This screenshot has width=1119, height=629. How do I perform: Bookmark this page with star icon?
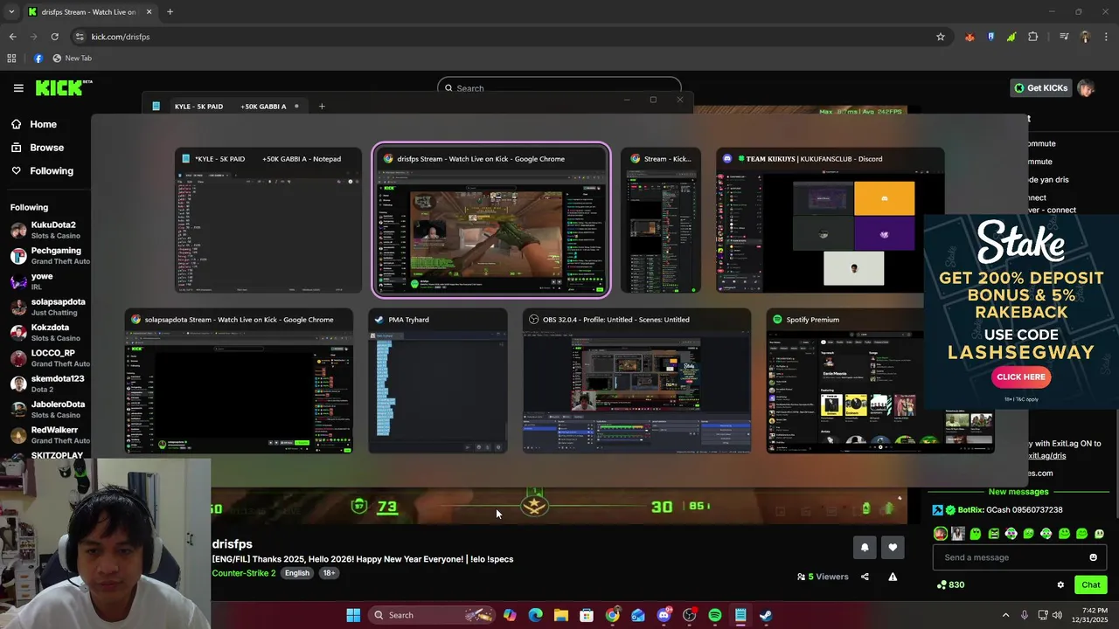coord(941,37)
